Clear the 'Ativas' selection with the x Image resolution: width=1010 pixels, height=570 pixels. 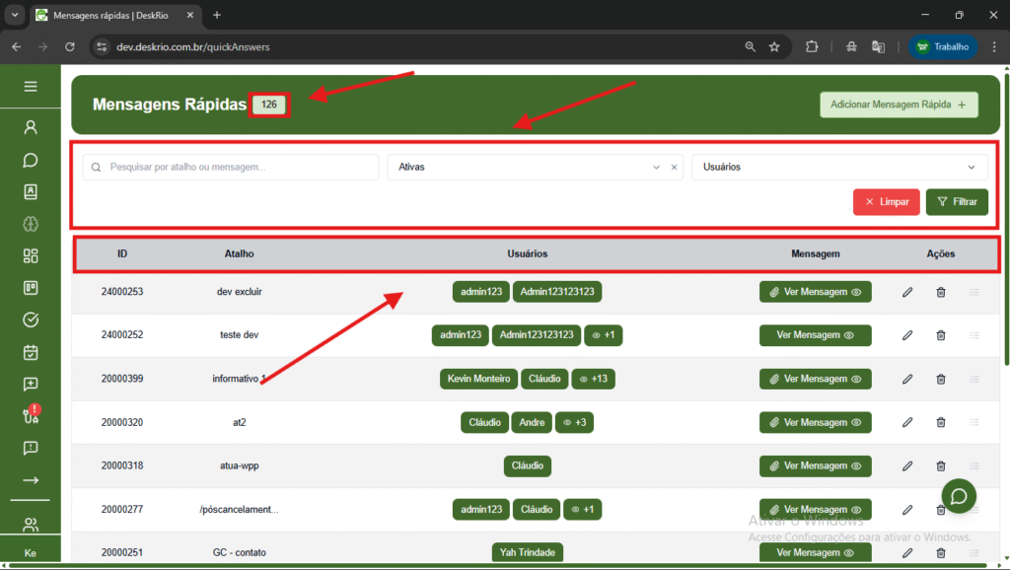pyautogui.click(x=675, y=168)
